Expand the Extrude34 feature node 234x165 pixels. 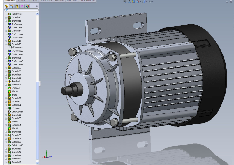click(x=6, y=125)
